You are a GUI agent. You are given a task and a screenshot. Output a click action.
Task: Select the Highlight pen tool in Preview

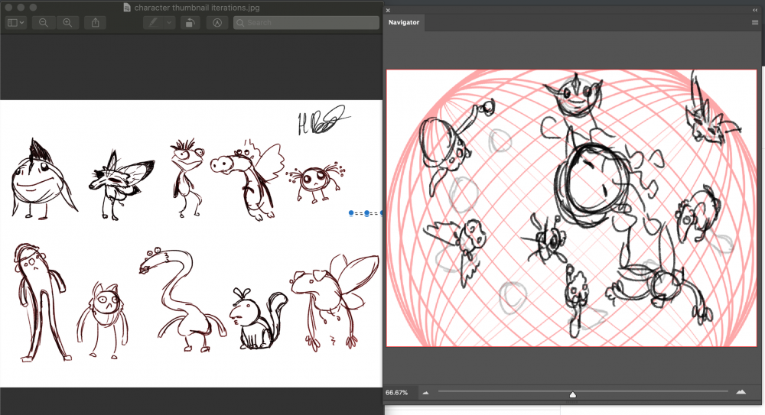click(153, 23)
